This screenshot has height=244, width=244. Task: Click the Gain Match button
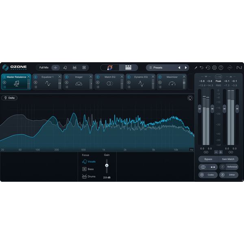coord(228,159)
